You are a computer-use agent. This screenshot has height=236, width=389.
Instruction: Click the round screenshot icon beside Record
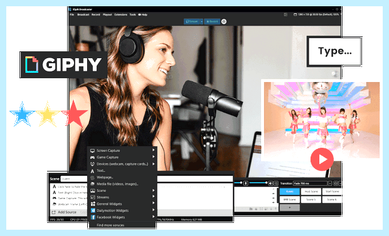(x=224, y=21)
